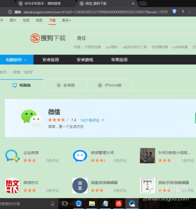Select the 安卓版 results tab

tap(65, 85)
